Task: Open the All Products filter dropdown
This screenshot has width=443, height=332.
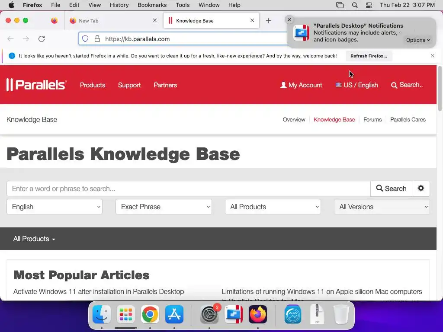Action: [273, 207]
